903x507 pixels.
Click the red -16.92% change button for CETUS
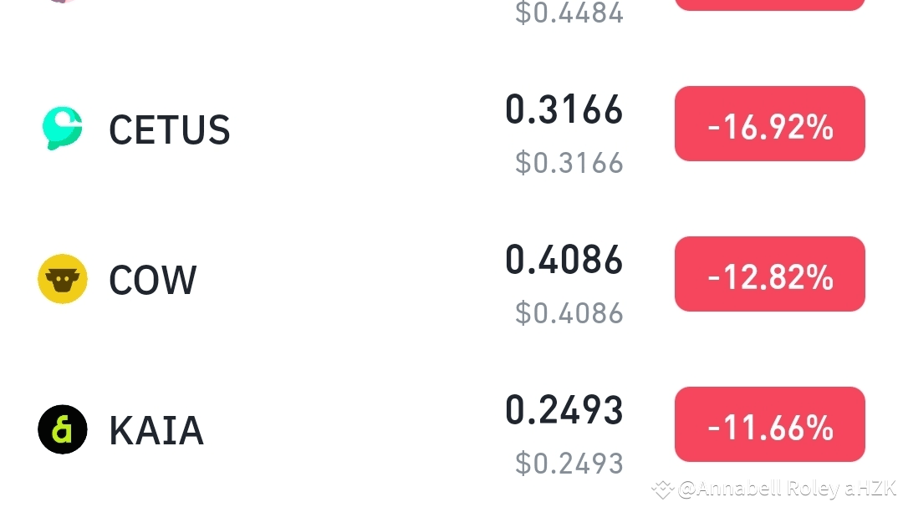769,123
